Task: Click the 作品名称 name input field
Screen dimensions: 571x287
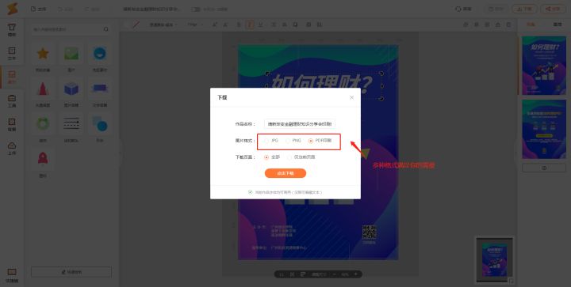Action: click(x=300, y=123)
